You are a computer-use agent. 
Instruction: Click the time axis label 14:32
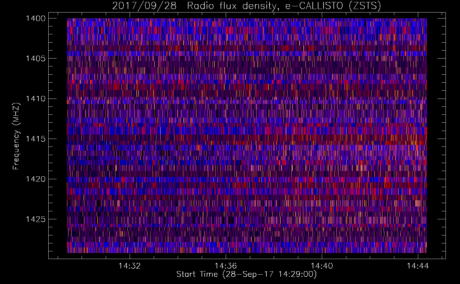130,266
